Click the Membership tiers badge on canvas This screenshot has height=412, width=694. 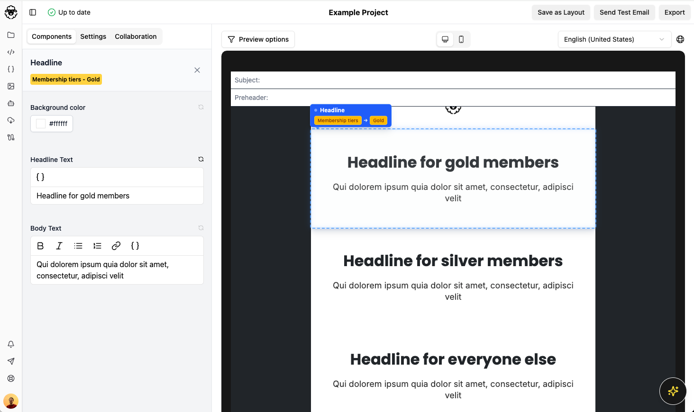pyautogui.click(x=338, y=121)
